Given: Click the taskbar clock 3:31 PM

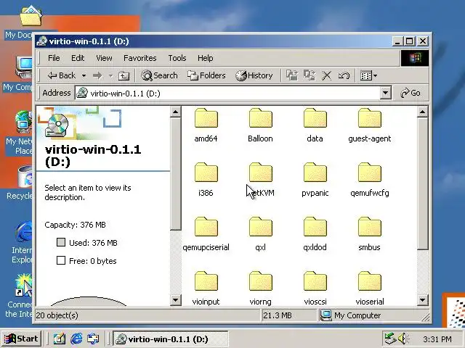Looking at the screenshot, I should 437,339.
